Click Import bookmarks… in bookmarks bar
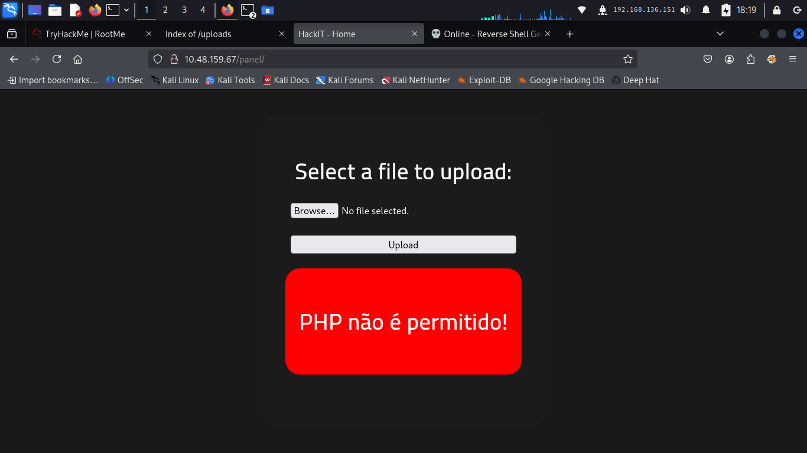This screenshot has width=807, height=453. click(x=53, y=80)
